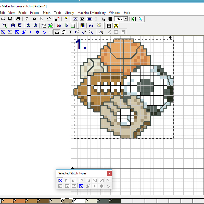Toggle full cross stitch in Selected Stitch Types

point(60,181)
